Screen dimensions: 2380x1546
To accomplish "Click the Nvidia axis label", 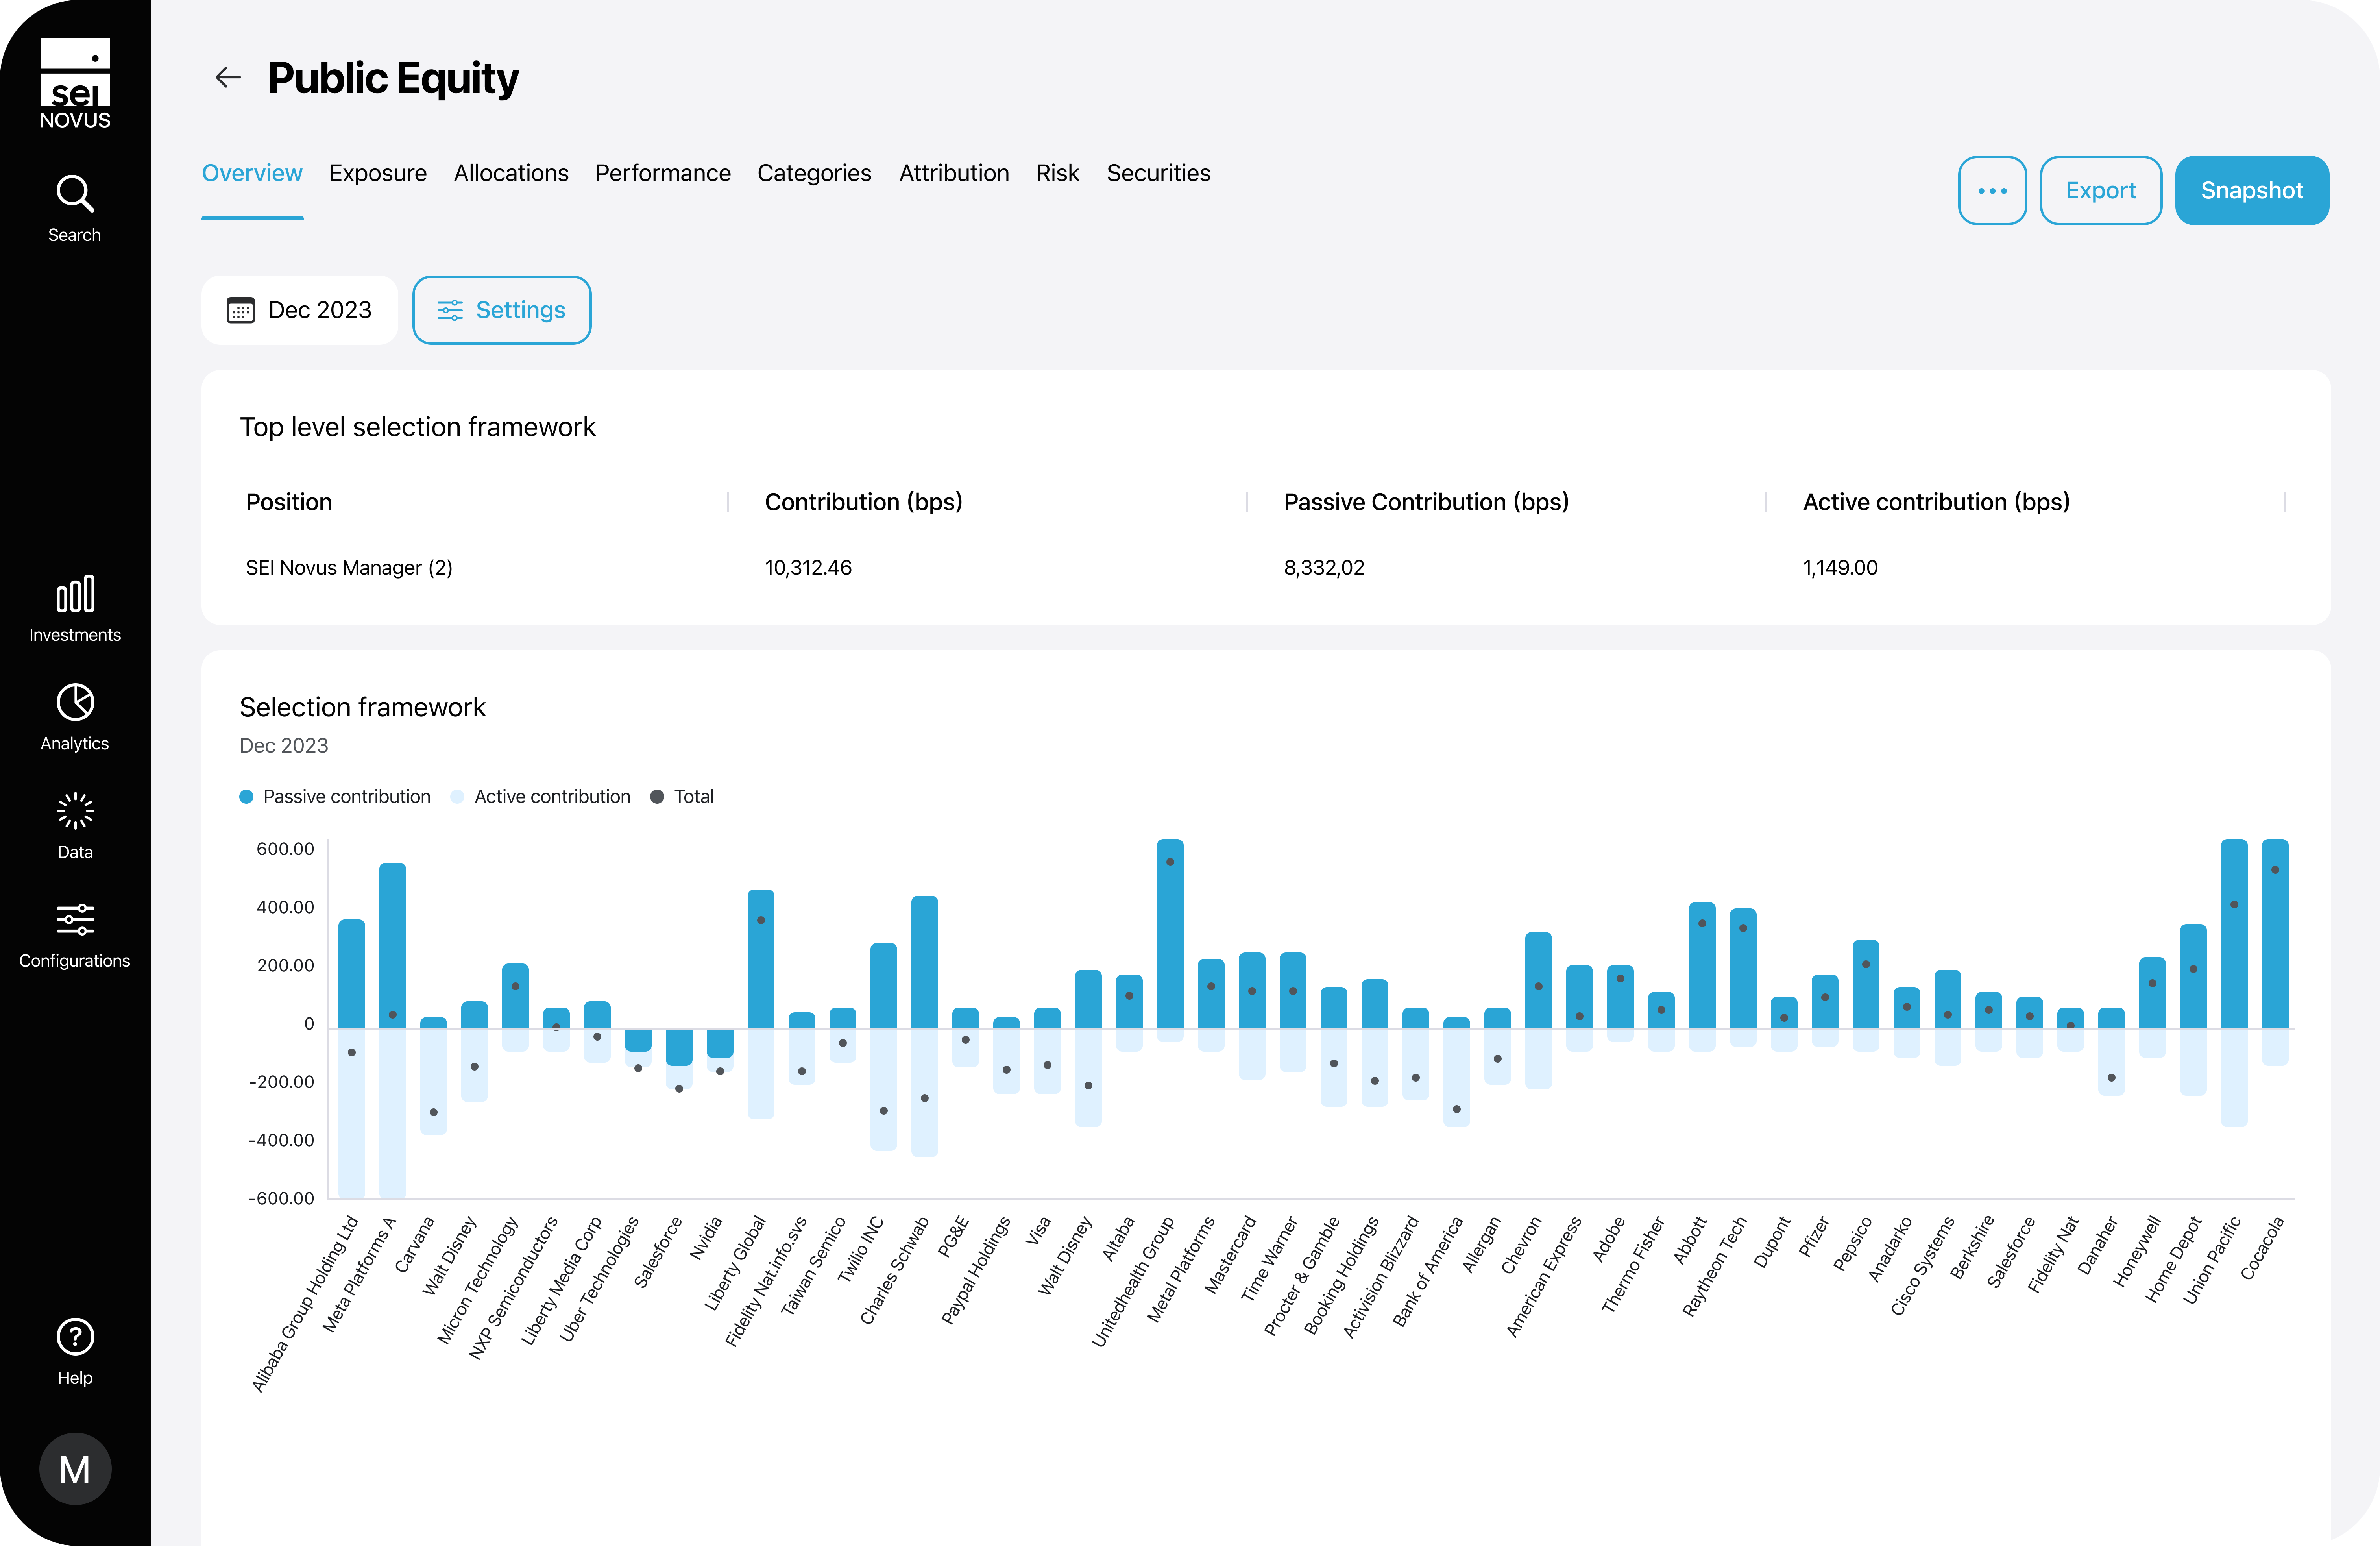I will coord(706,1238).
